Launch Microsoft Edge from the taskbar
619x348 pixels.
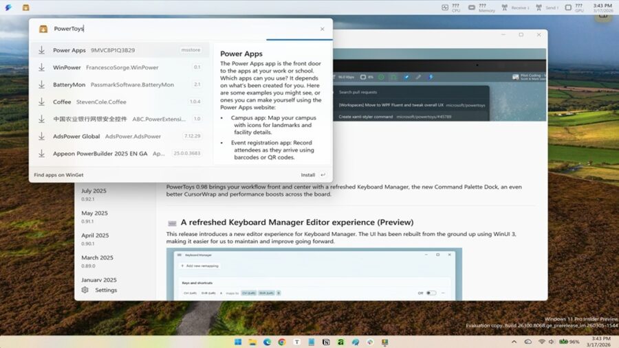point(268,342)
